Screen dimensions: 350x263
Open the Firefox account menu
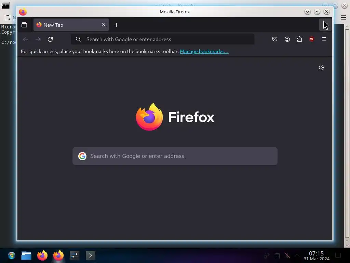(x=287, y=39)
